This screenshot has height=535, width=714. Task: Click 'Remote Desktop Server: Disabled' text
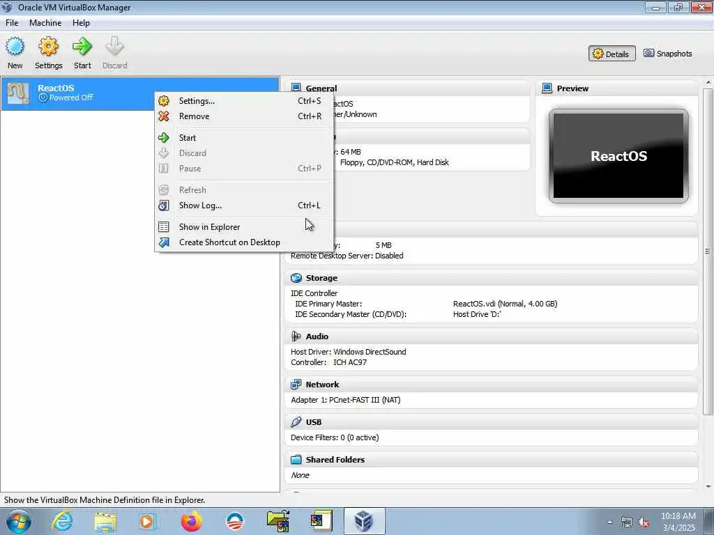coord(347,256)
